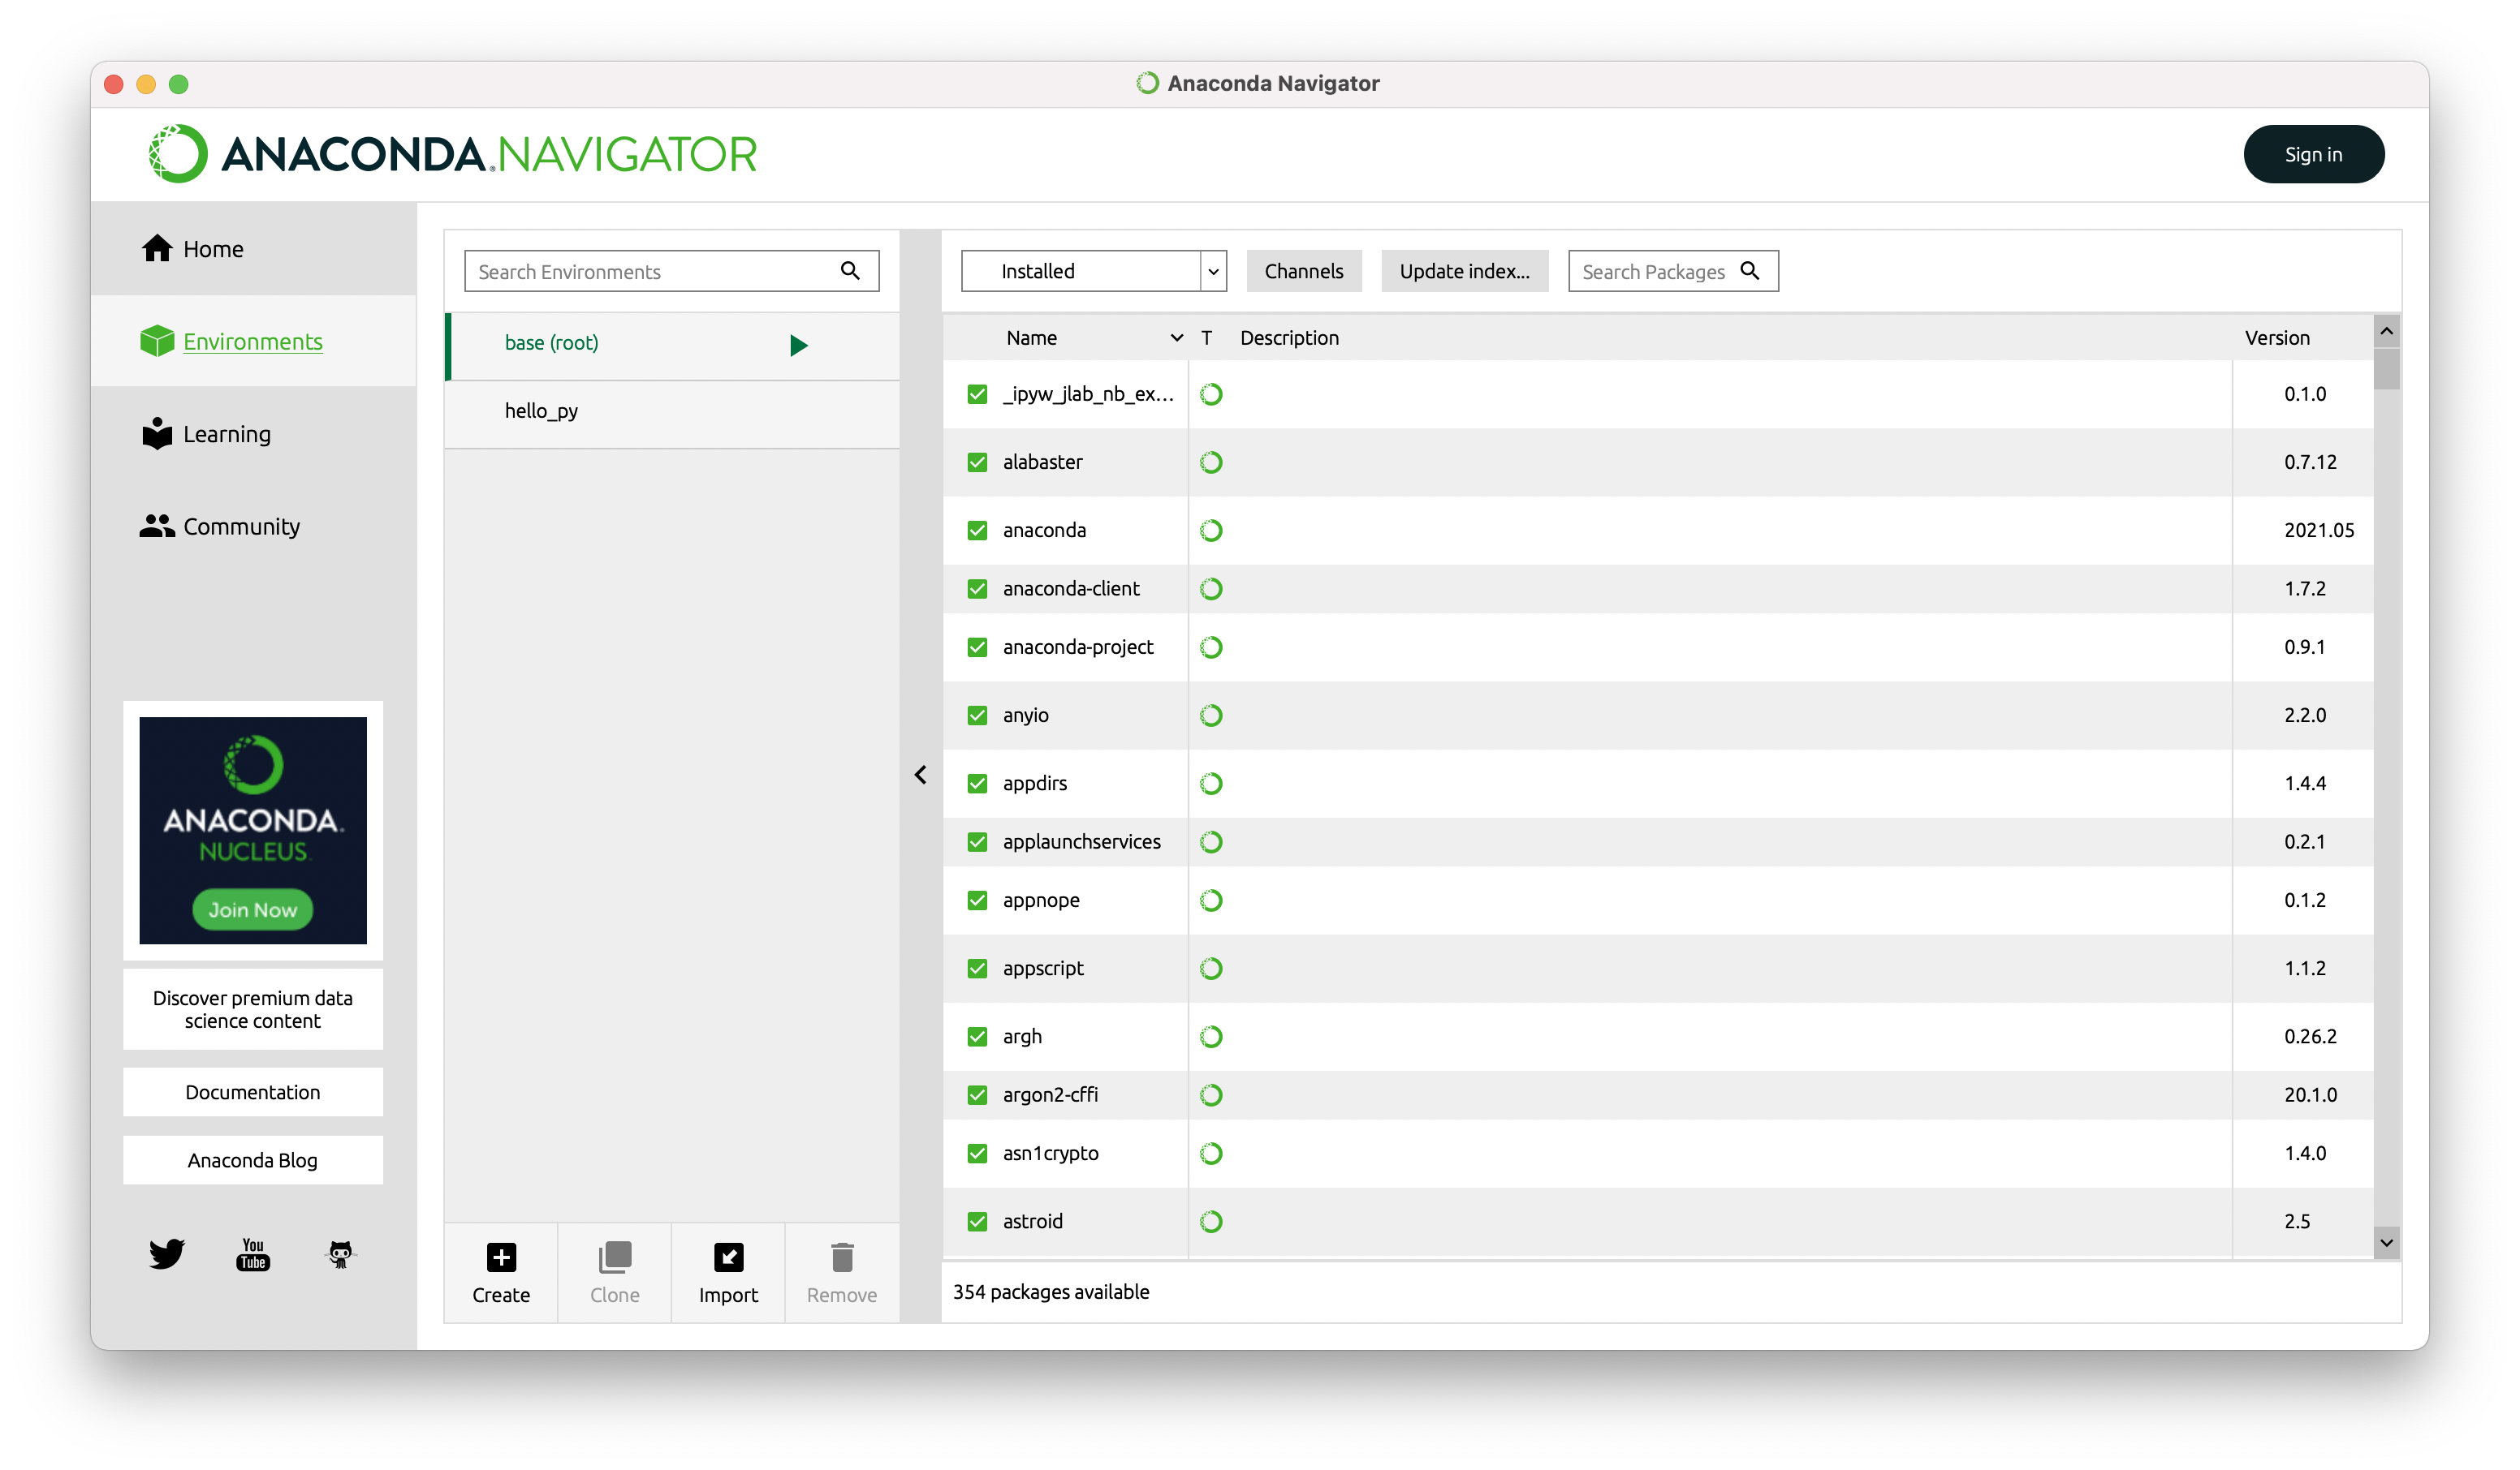Toggle the anaconda package checkbox
The image size is (2520, 1470).
(x=977, y=530)
